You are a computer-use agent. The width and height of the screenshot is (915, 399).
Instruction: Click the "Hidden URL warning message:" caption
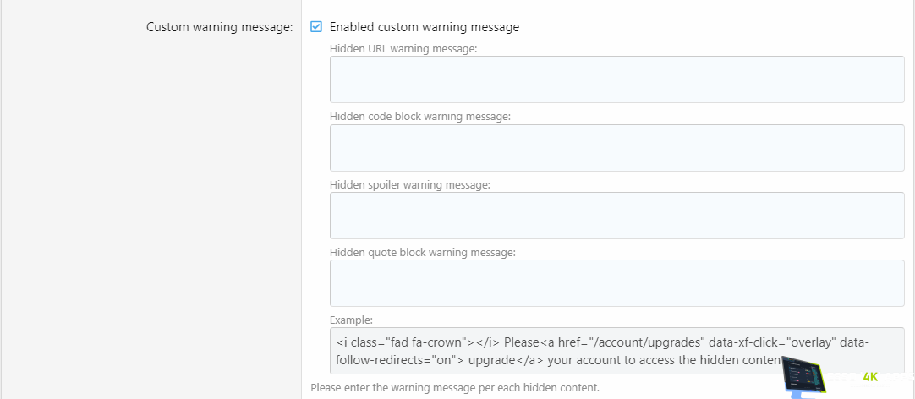coord(403,48)
